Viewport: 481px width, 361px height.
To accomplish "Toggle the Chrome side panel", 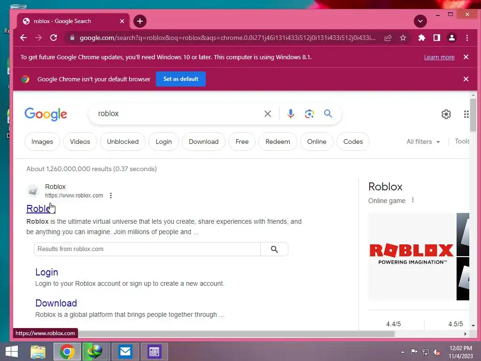I will [437, 38].
